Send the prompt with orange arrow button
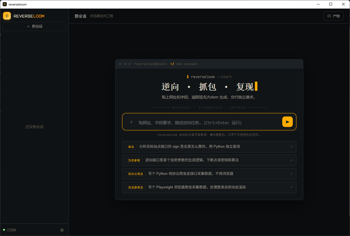The height and width of the screenshot is (236, 350). 288,122
